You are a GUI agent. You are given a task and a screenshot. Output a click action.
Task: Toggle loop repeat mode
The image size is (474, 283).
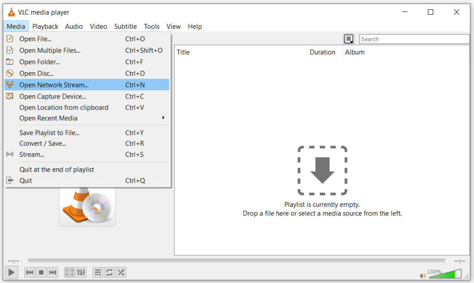[109, 272]
